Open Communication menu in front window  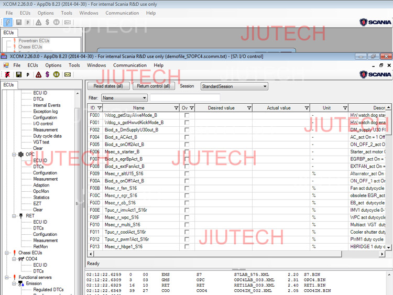coord(130,65)
